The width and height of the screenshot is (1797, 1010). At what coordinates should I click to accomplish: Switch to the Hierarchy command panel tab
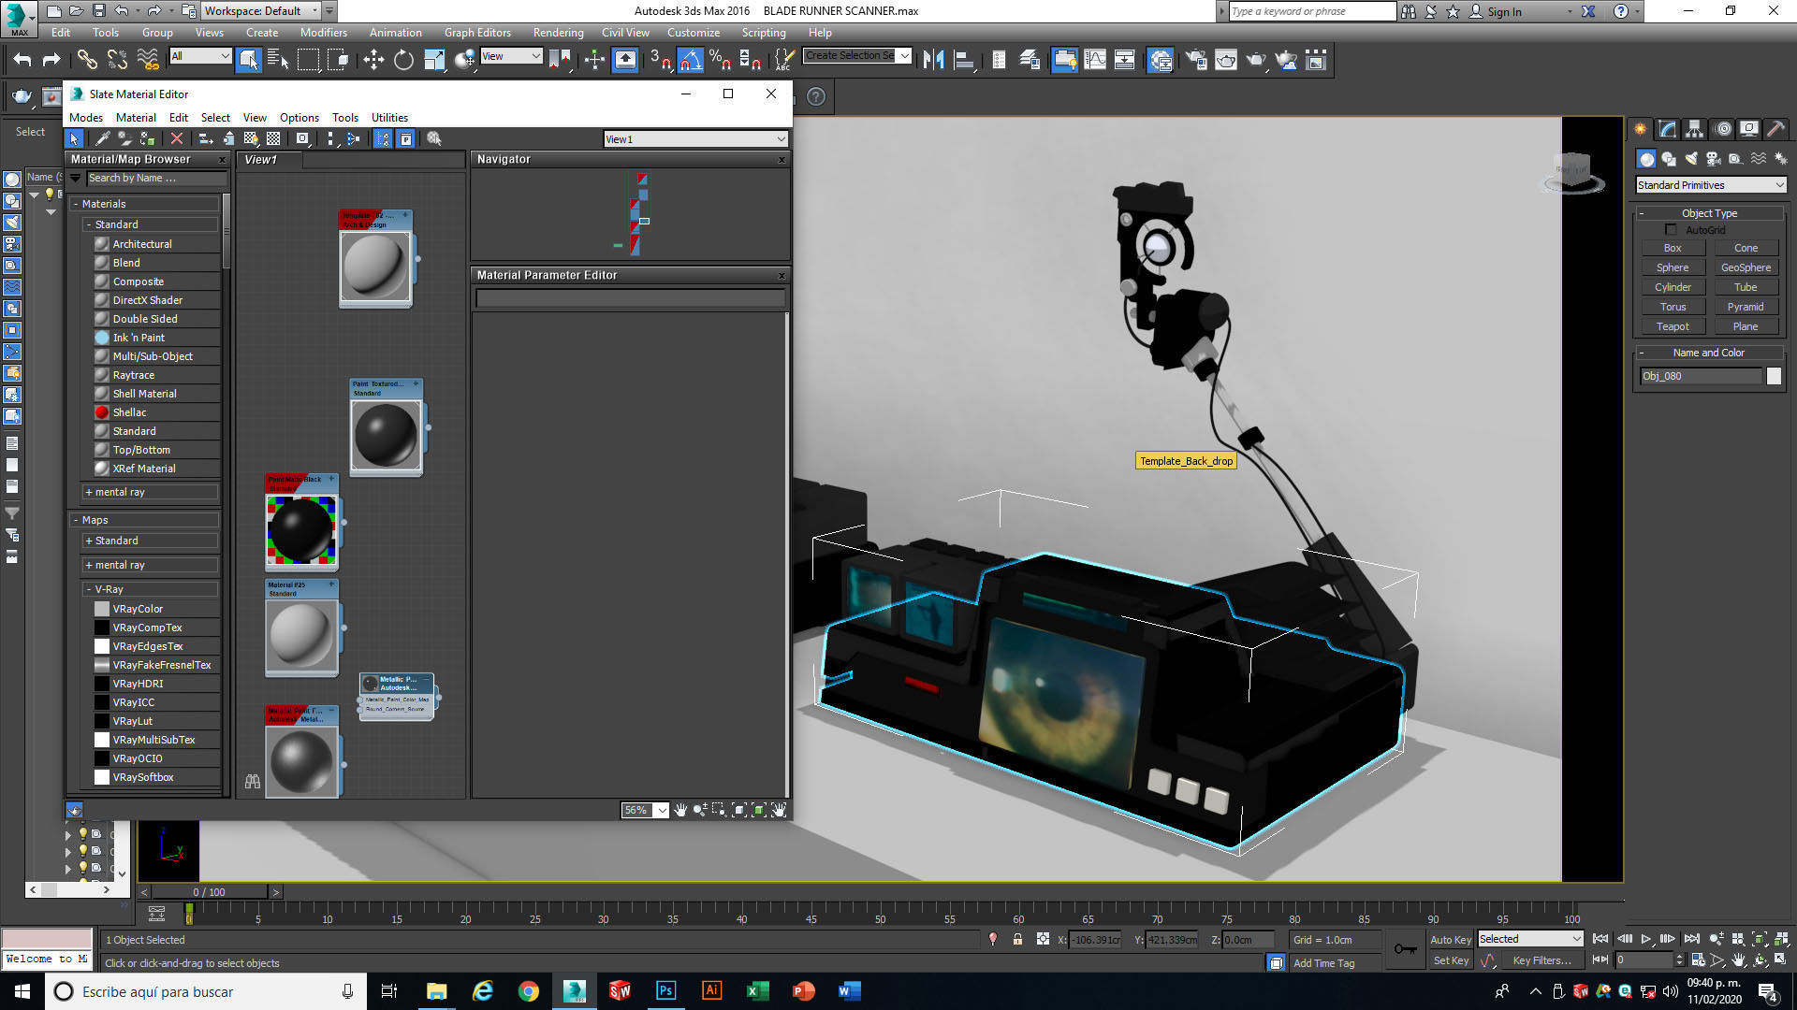point(1694,129)
